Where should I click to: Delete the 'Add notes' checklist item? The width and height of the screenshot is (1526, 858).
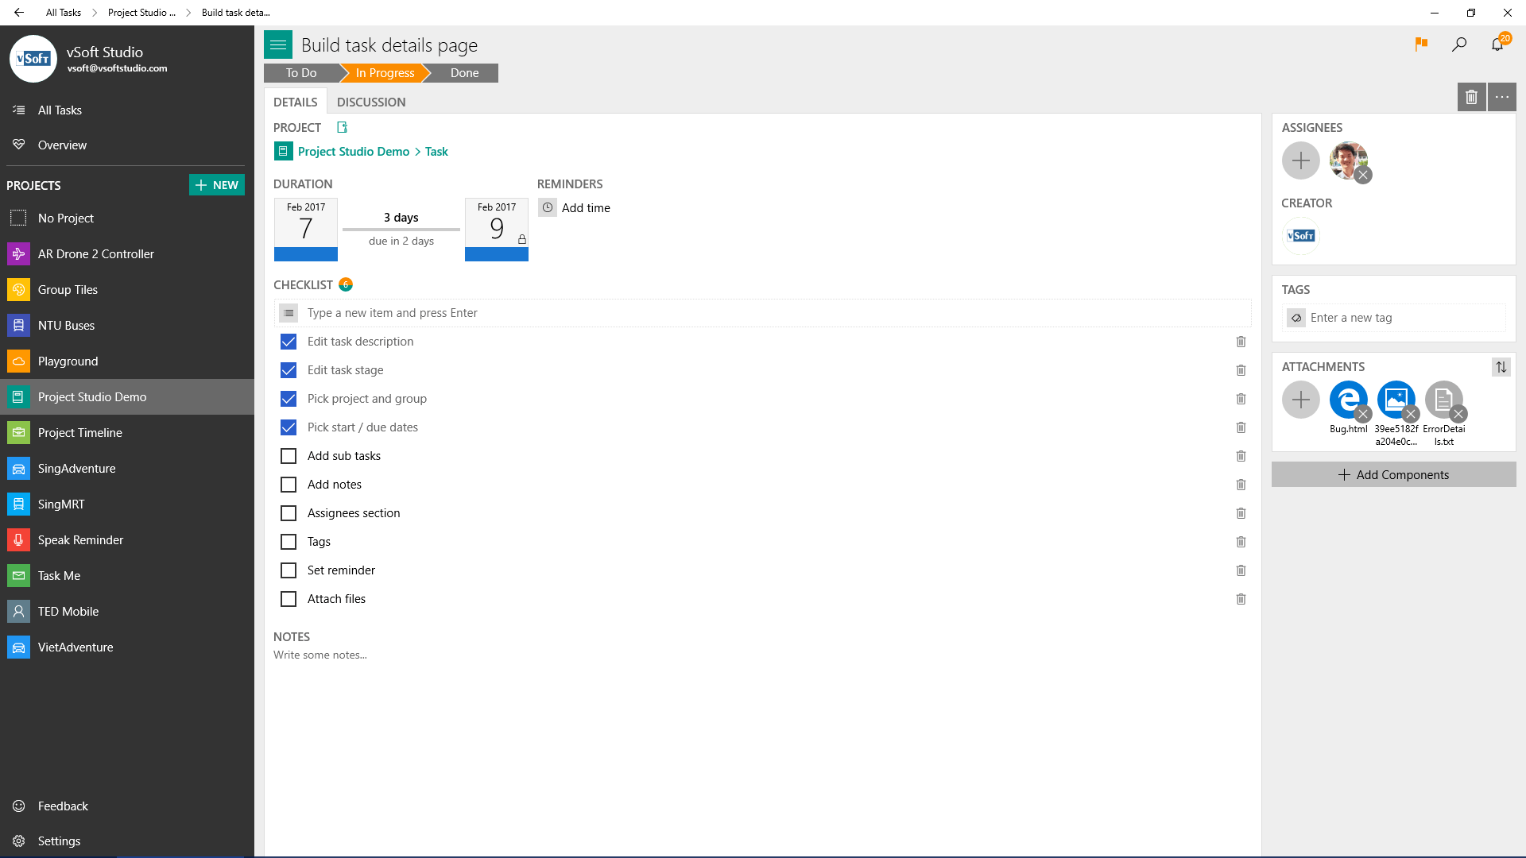click(1241, 485)
